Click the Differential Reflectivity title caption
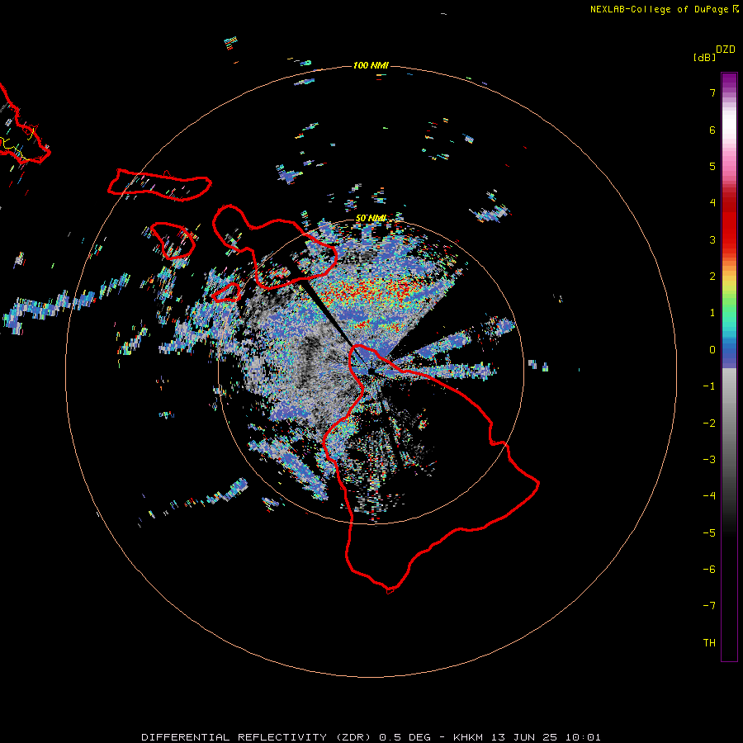This screenshot has height=743, width=743. [x=371, y=737]
